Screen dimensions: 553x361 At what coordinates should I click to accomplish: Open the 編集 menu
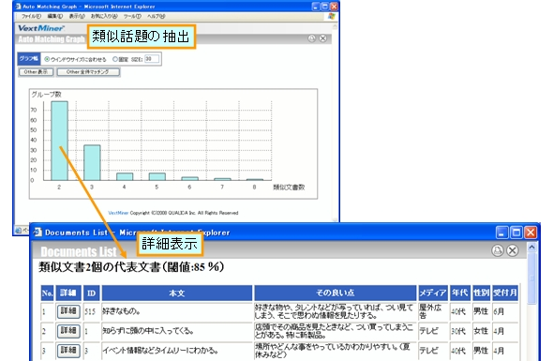pyautogui.click(x=55, y=16)
